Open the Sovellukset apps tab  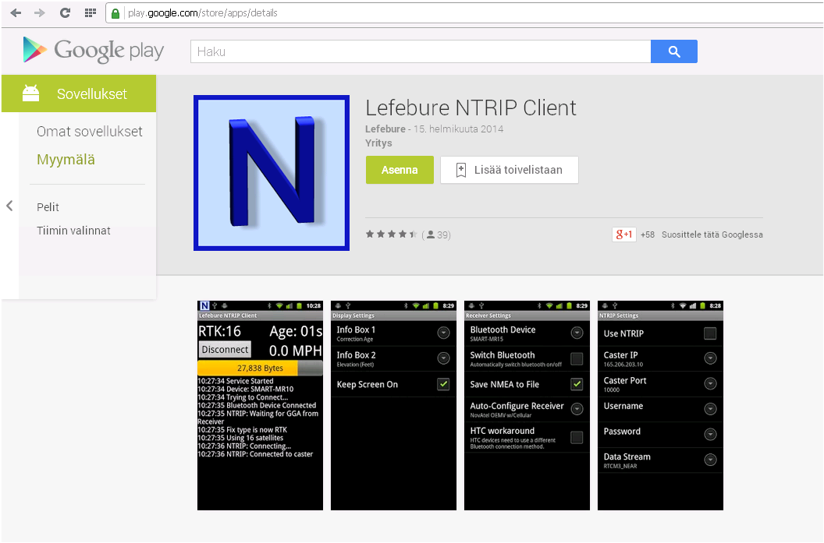[x=79, y=93]
